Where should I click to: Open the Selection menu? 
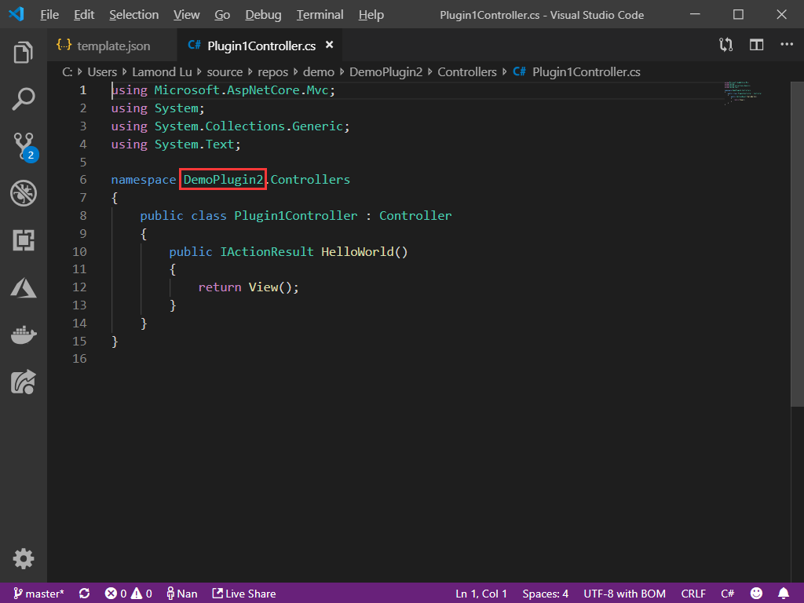coord(133,15)
